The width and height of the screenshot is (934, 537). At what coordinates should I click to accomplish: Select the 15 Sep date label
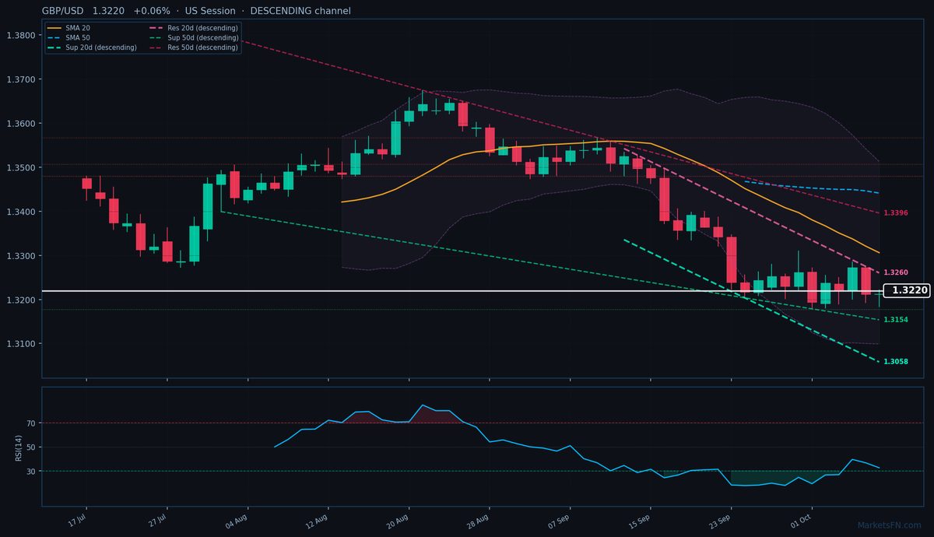641,520
